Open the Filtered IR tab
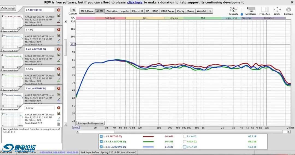 click(x=137, y=11)
